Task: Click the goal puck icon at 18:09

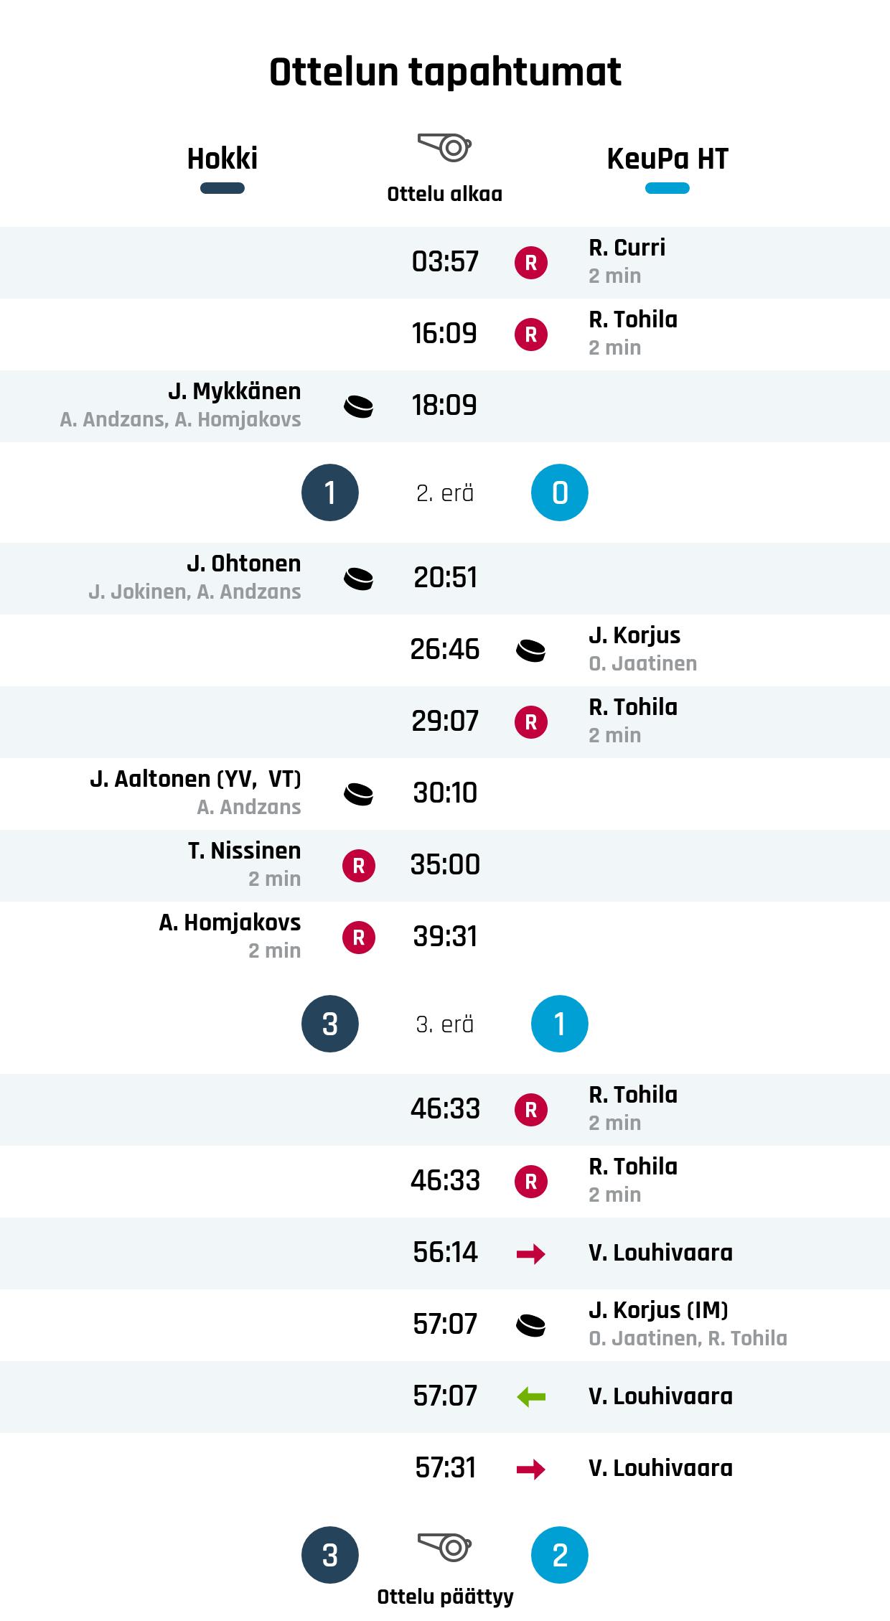Action: (359, 406)
